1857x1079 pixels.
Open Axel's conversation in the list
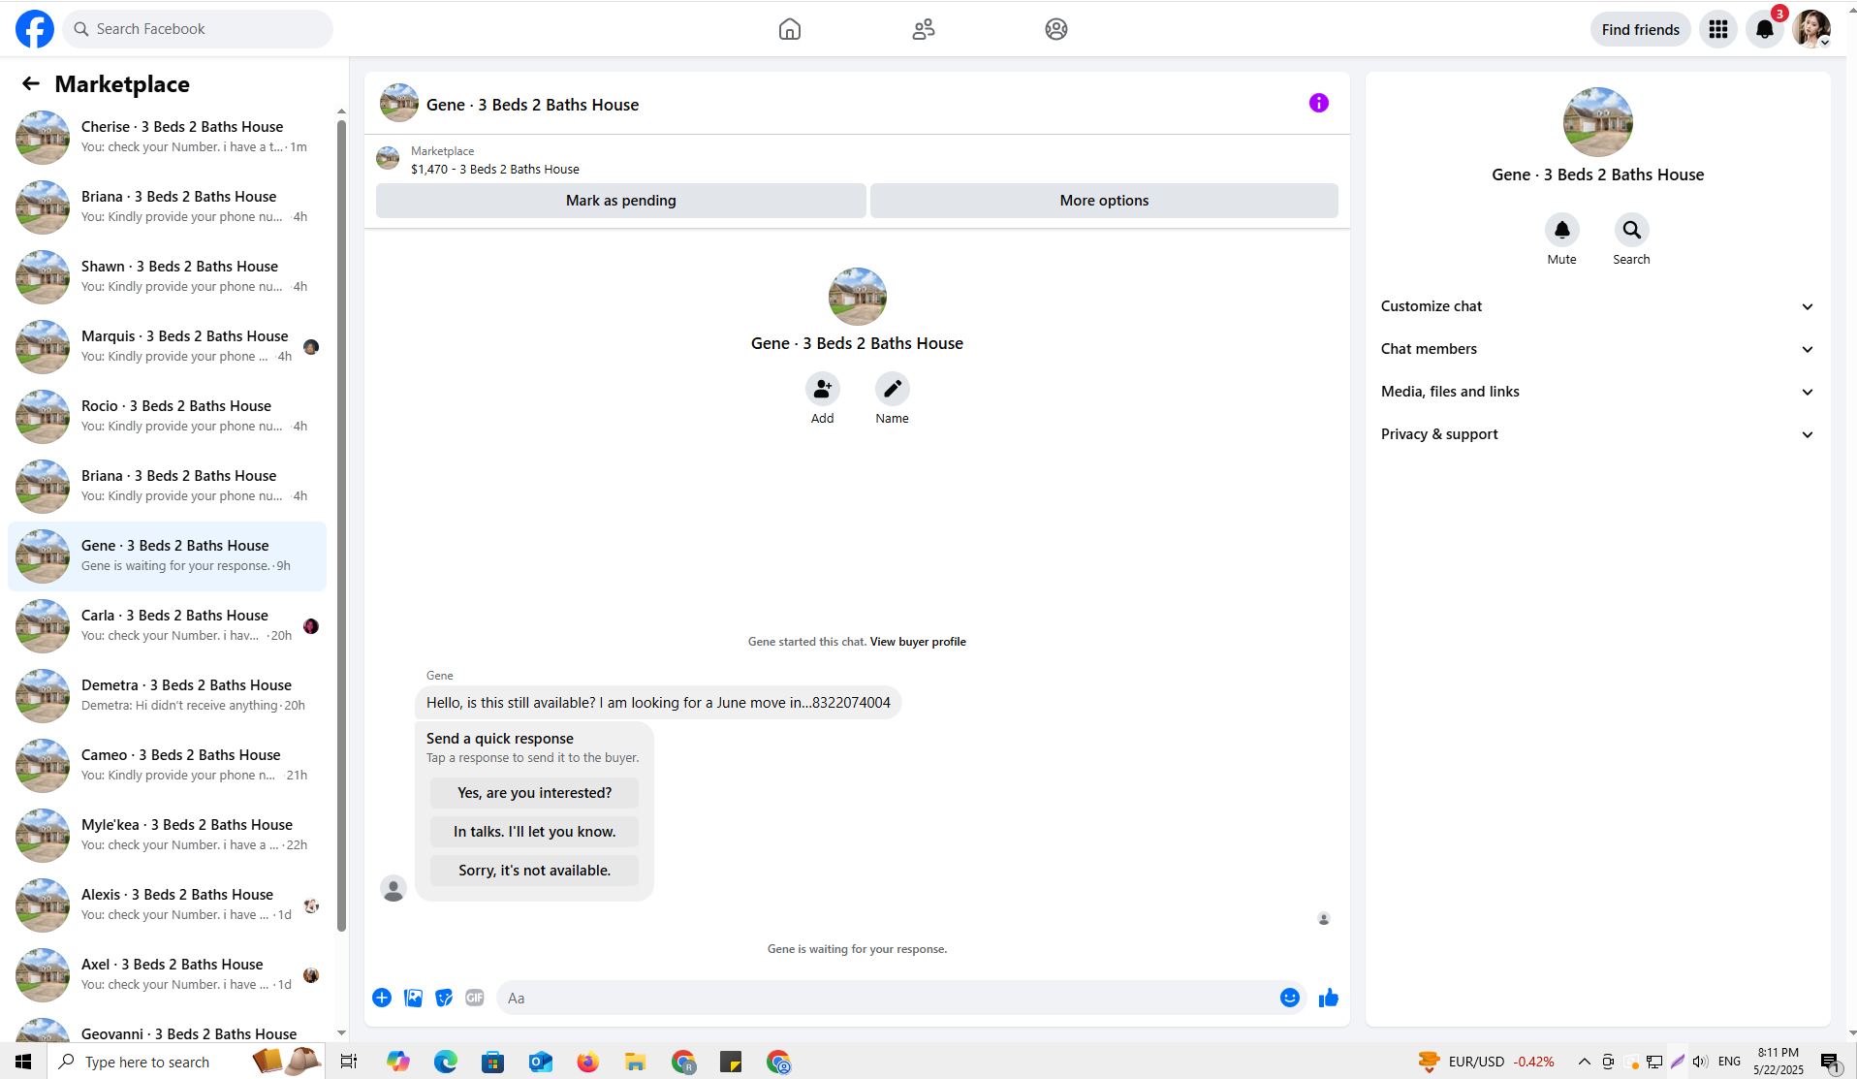[x=167, y=975]
